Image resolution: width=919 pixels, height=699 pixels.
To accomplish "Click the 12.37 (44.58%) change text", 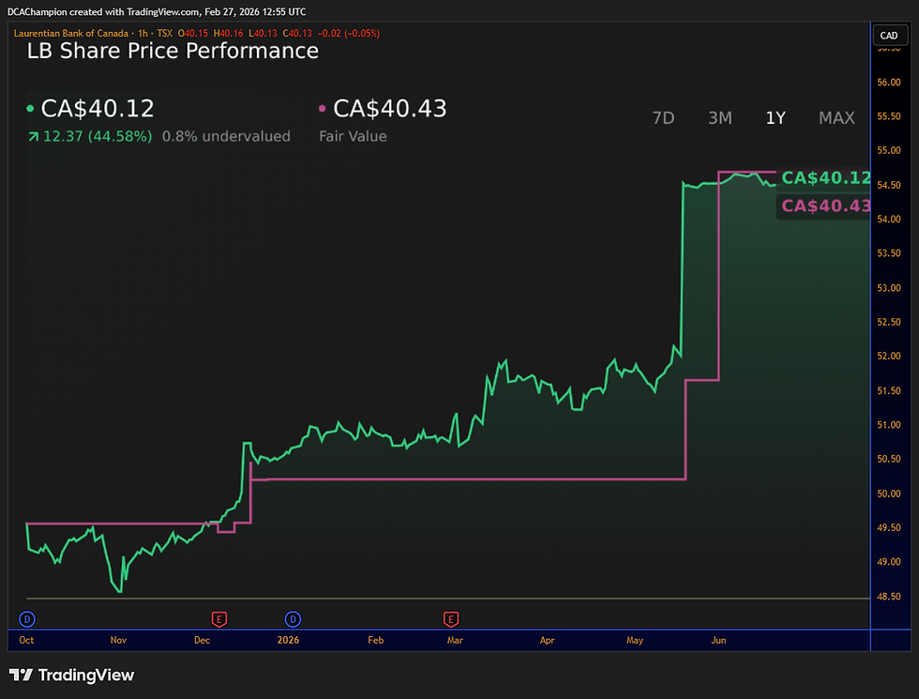I will 98,136.
